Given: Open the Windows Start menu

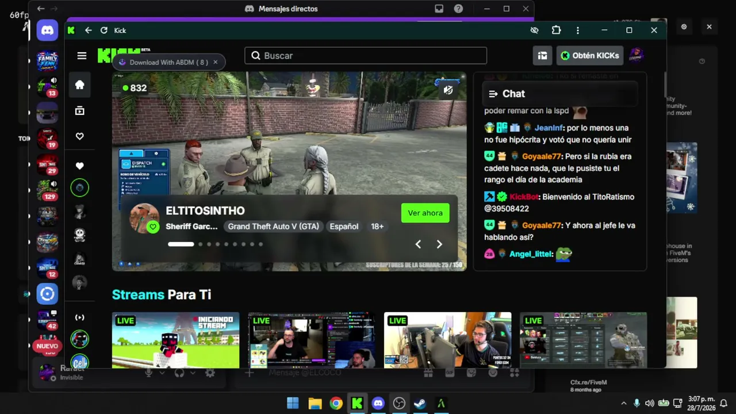Looking at the screenshot, I should pos(293,403).
